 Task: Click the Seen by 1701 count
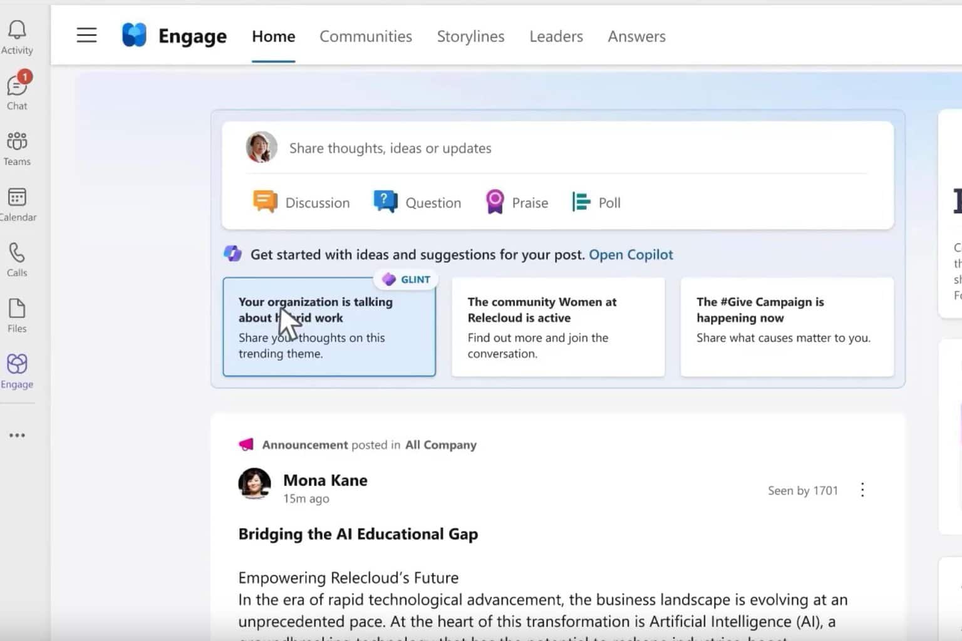[803, 490]
